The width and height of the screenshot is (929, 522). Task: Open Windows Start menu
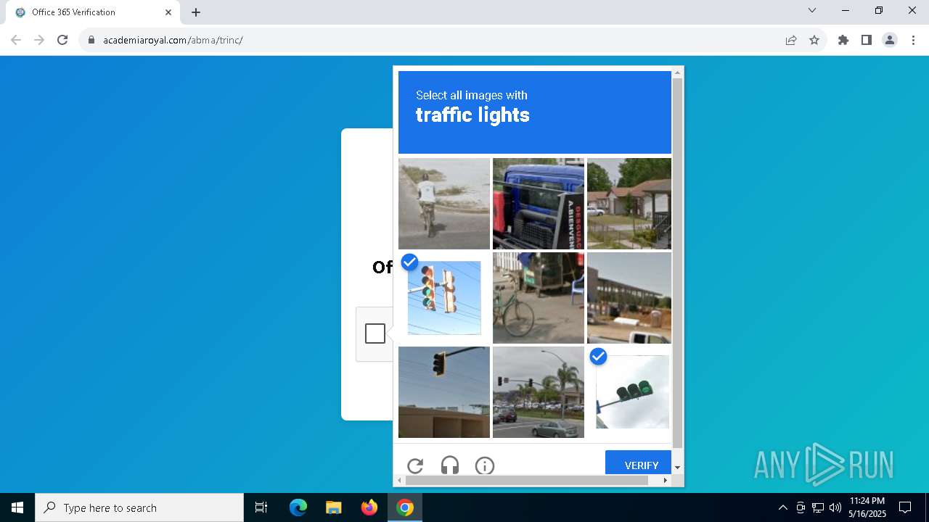click(17, 507)
